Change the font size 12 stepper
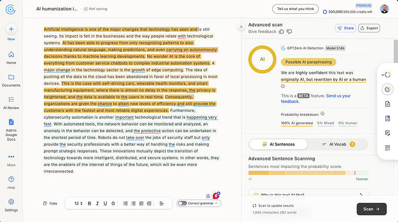The width and height of the screenshot is (398, 222). point(78,204)
